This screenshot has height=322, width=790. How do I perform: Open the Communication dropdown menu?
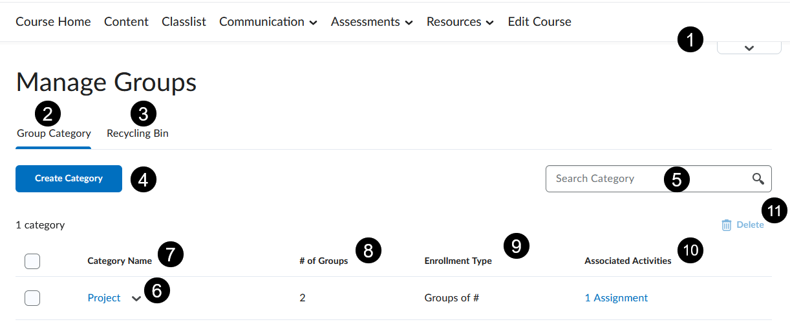tap(268, 22)
